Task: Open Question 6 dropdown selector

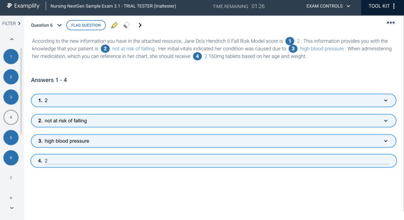Action: [x=46, y=25]
